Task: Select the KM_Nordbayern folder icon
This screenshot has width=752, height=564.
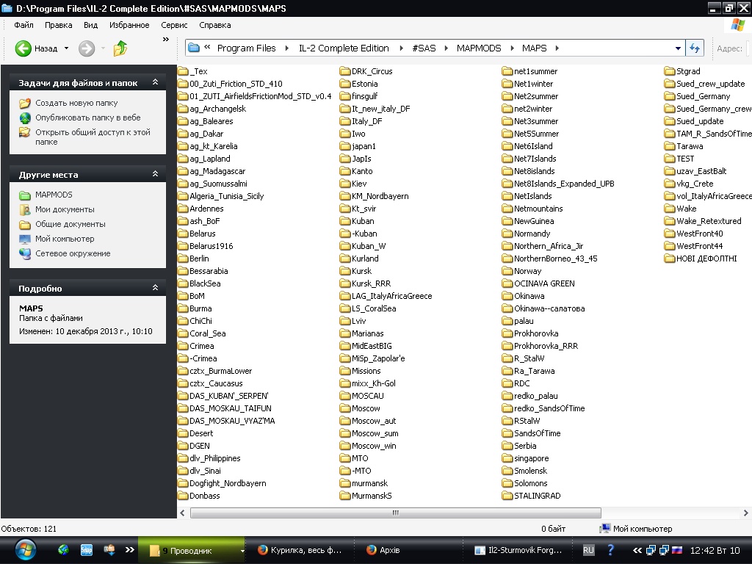Action: [x=345, y=196]
